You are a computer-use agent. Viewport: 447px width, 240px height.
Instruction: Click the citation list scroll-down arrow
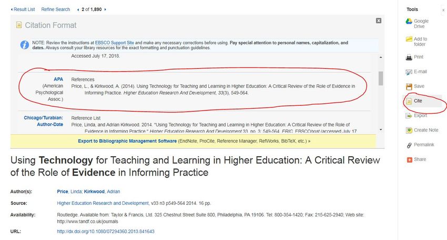381,130
